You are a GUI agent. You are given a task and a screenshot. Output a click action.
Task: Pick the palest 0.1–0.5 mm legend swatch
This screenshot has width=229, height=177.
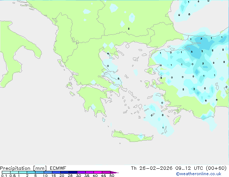point(6,172)
